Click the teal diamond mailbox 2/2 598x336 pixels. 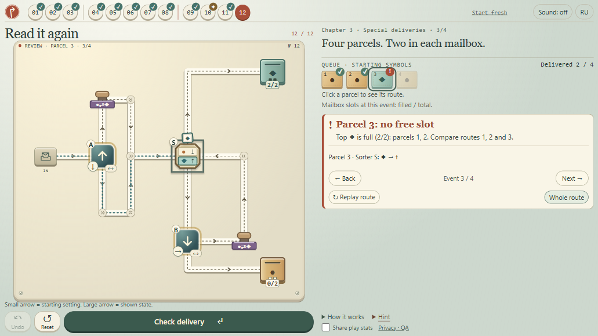272,73
